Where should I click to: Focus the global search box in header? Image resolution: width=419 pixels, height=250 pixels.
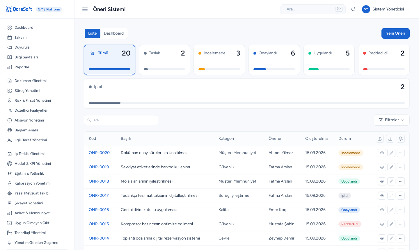click(313, 9)
